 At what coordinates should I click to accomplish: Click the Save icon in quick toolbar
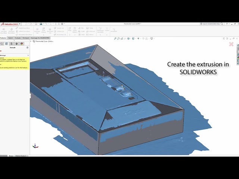(x=36, y=24)
